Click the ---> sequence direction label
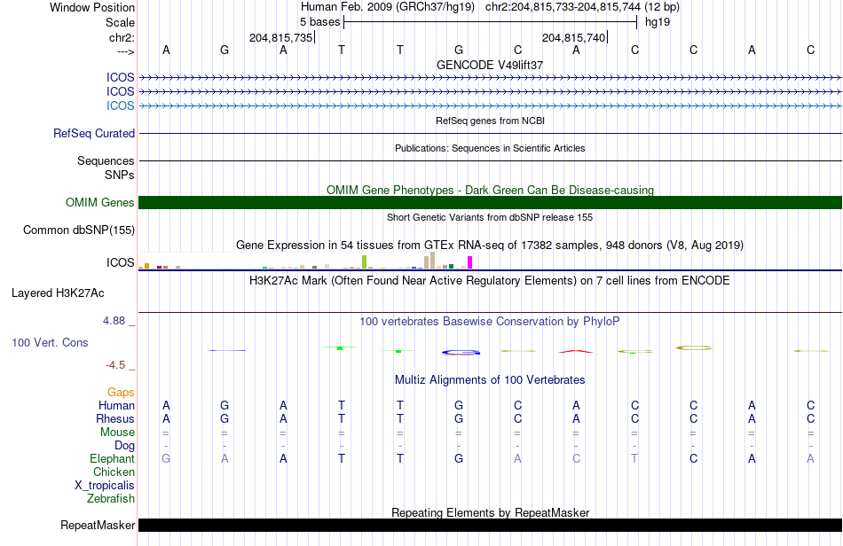843x546 pixels. 125,51
